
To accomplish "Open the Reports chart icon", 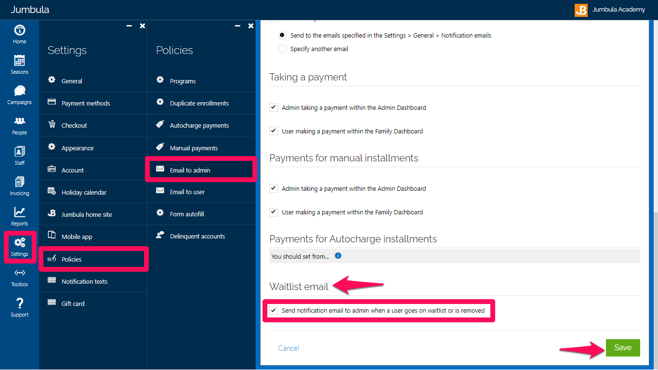I will coord(19,212).
